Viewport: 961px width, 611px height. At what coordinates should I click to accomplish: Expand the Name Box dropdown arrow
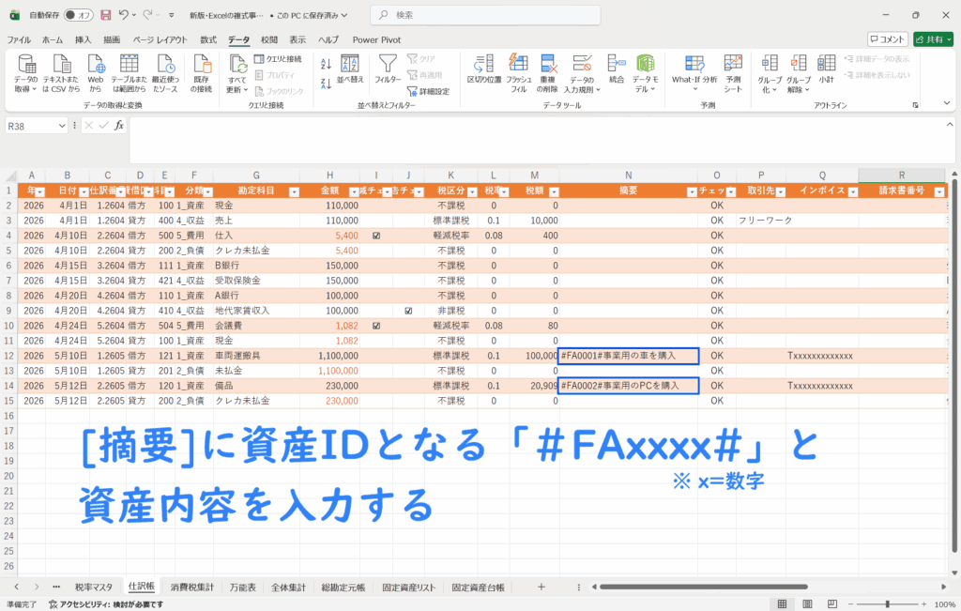point(63,126)
